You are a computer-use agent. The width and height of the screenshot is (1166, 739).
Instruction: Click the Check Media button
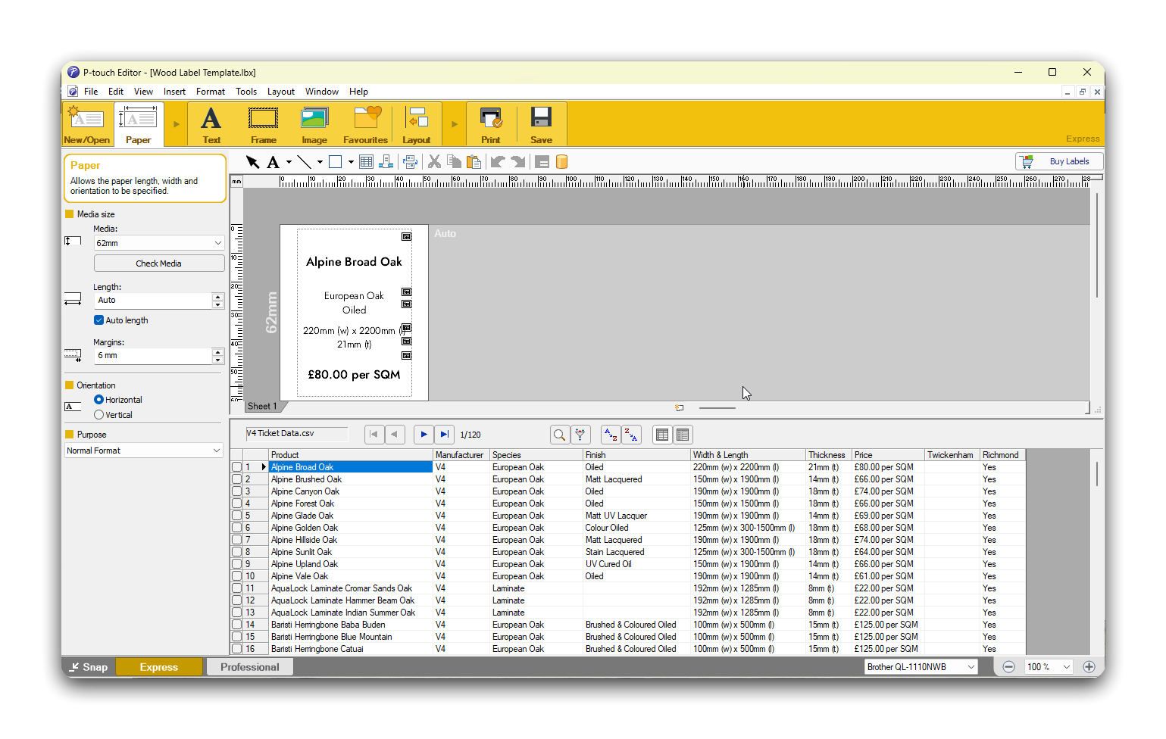pyautogui.click(x=158, y=263)
